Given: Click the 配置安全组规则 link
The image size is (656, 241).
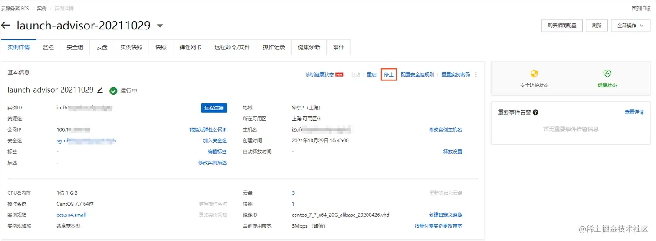Looking at the screenshot, I should [x=417, y=74].
